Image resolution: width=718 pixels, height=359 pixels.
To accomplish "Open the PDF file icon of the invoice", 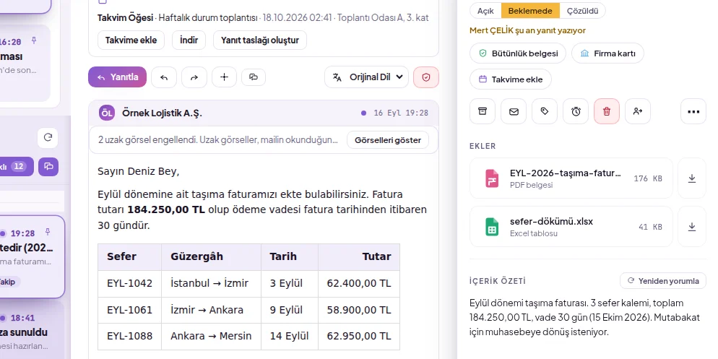I will coord(492,178).
